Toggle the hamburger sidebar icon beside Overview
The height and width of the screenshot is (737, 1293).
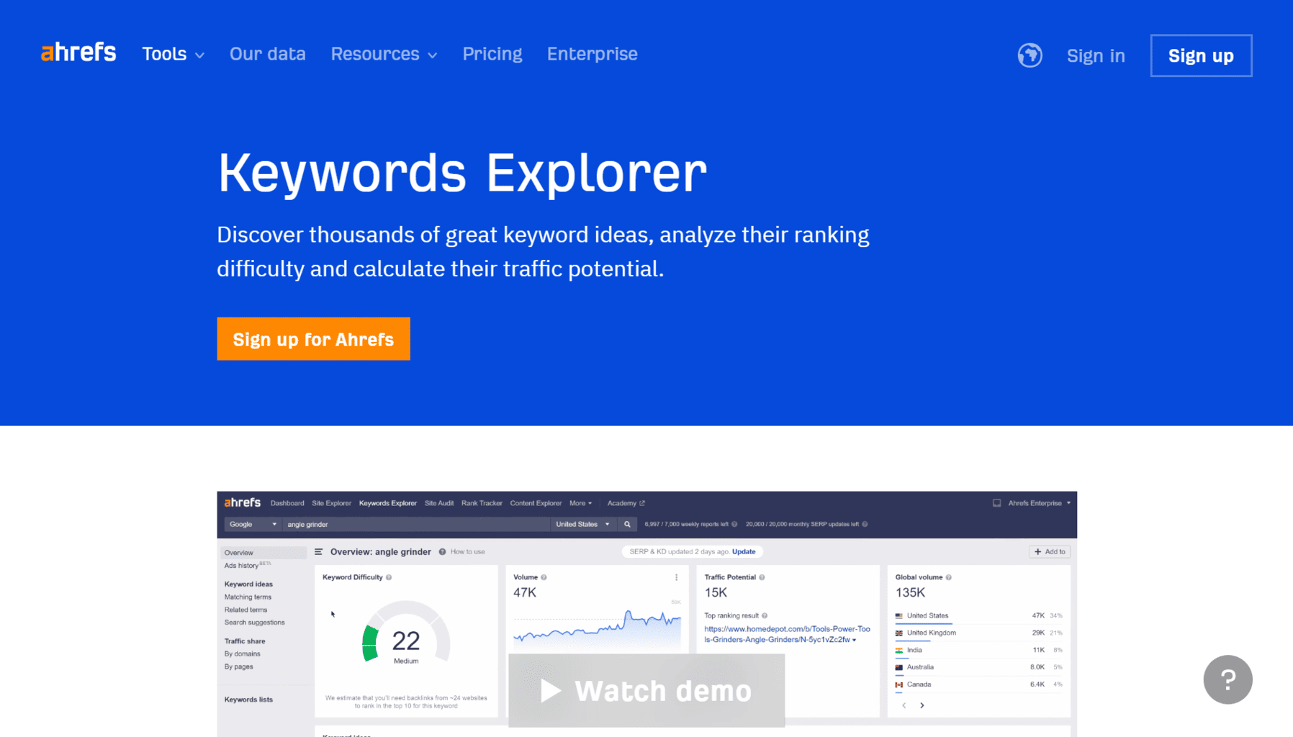[x=319, y=552]
